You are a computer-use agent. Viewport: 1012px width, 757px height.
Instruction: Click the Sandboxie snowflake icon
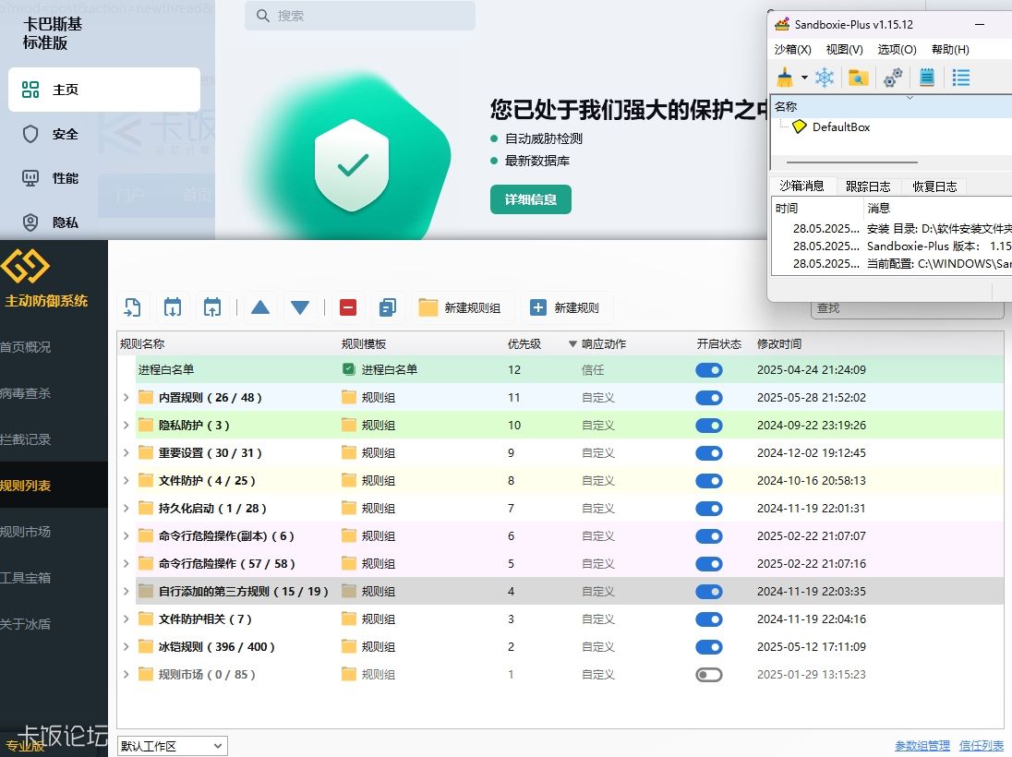tap(825, 78)
